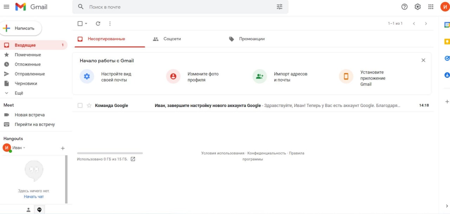
Task: Click the blue gear customize inbox icon
Action: coord(87,76)
